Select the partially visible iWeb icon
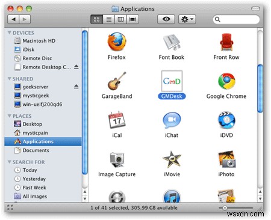 click(226, 195)
